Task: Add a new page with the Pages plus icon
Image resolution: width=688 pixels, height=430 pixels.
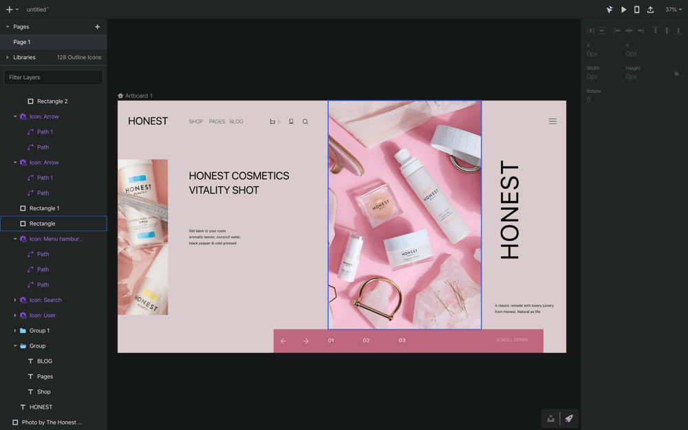Action: click(x=98, y=27)
